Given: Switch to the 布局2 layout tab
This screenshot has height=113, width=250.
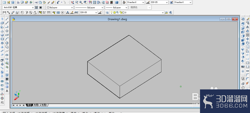Looking at the screenshot, I should pos(44,105).
